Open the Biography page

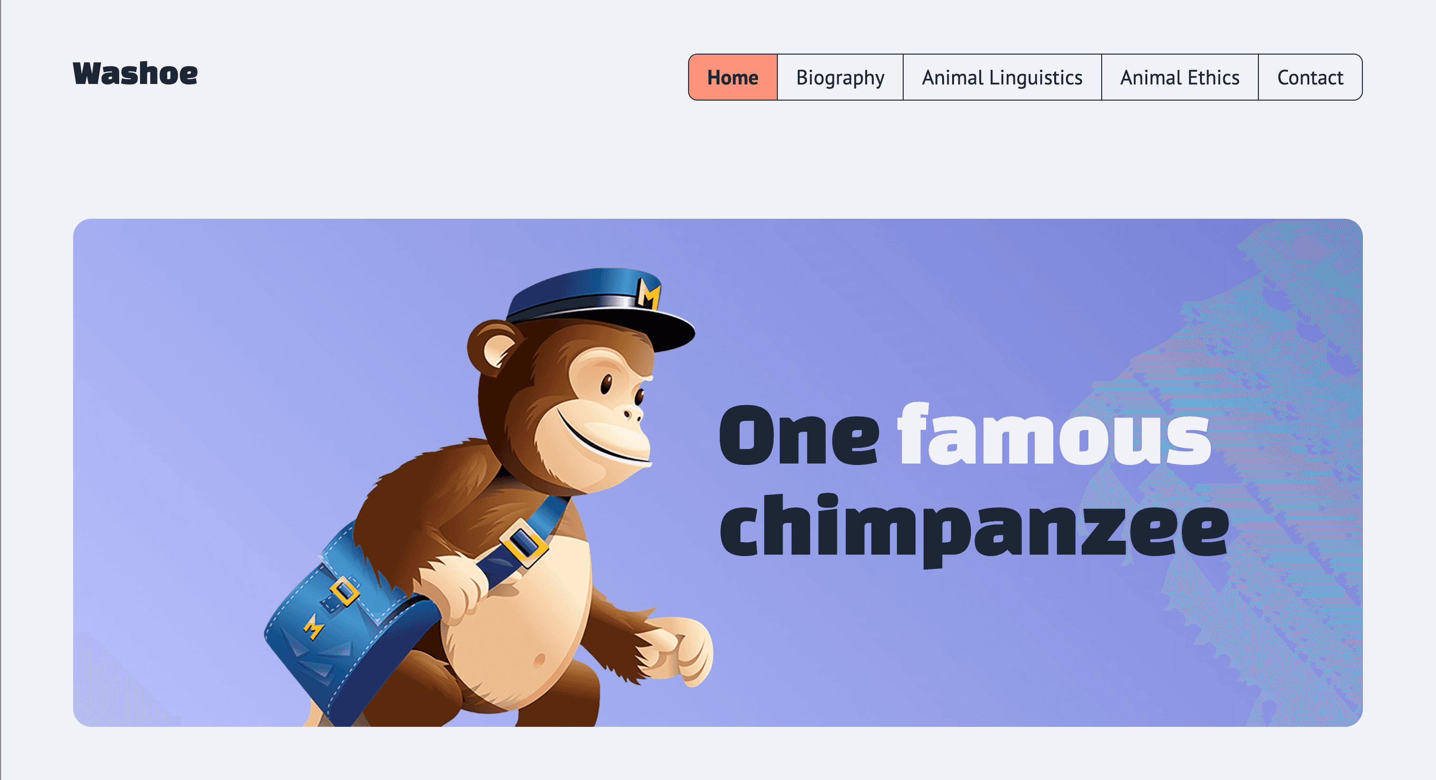[840, 77]
